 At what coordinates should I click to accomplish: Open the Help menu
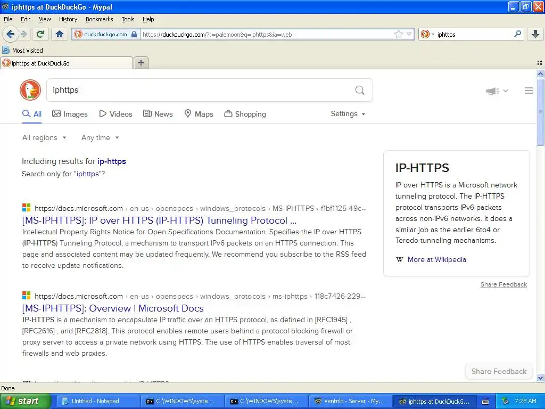[148, 19]
